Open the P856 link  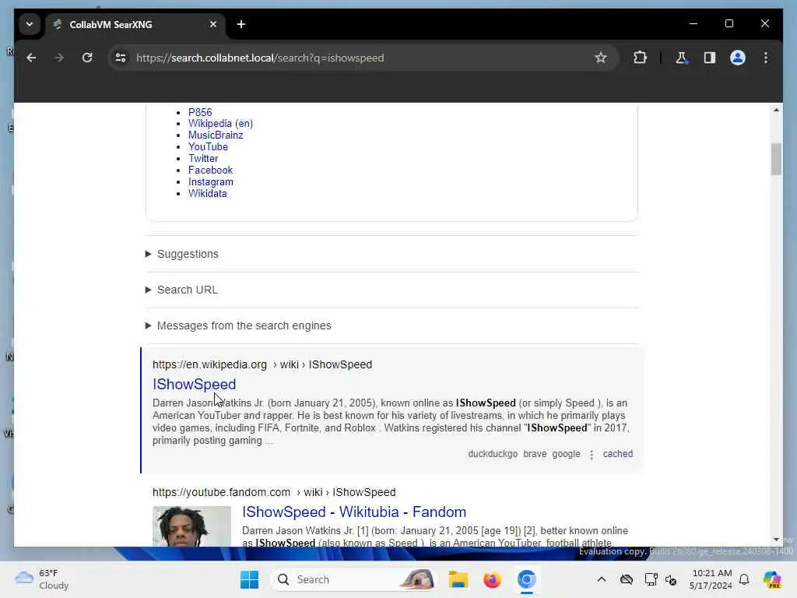pos(200,112)
